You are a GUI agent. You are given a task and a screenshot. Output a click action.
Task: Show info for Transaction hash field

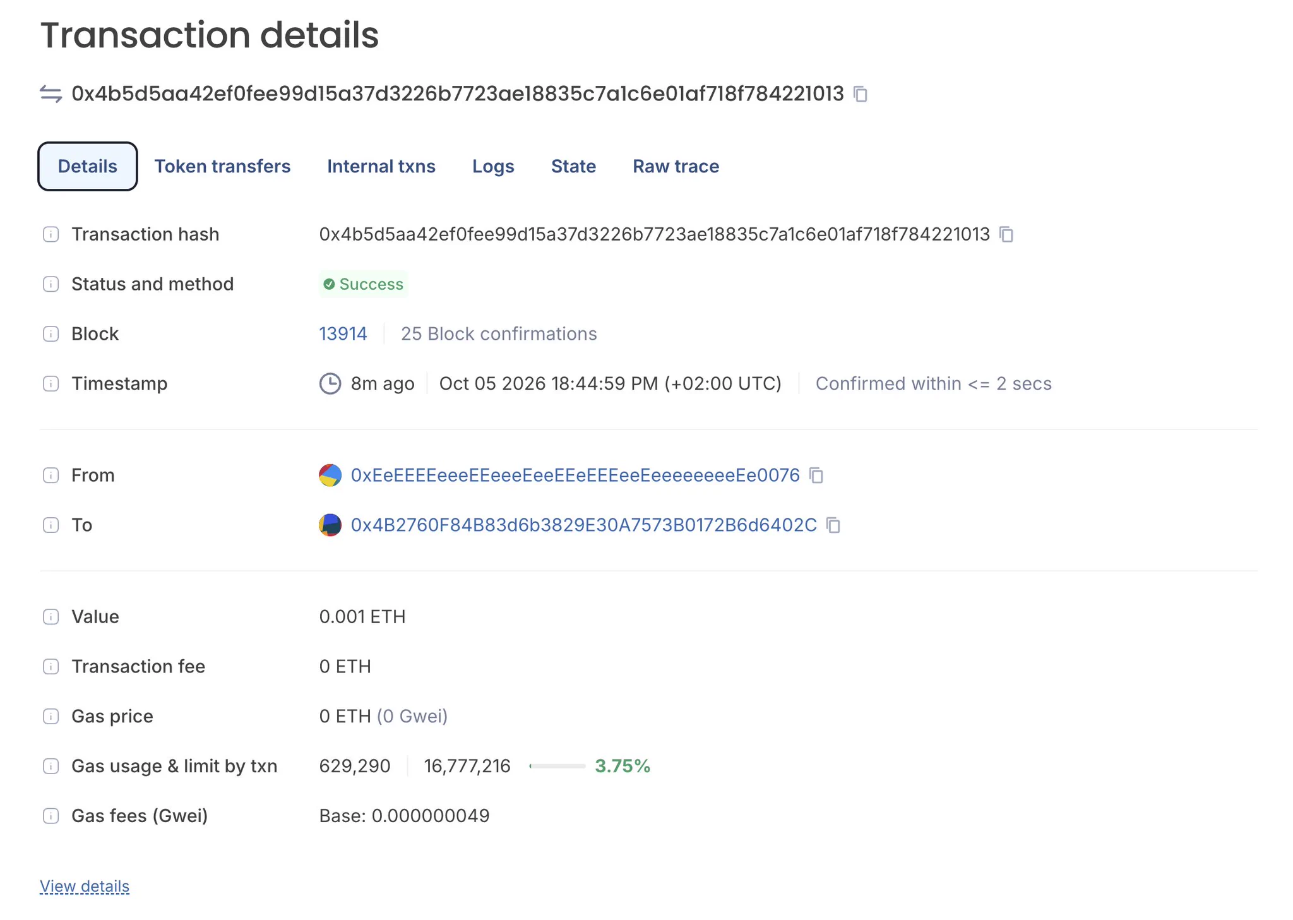tap(51, 234)
